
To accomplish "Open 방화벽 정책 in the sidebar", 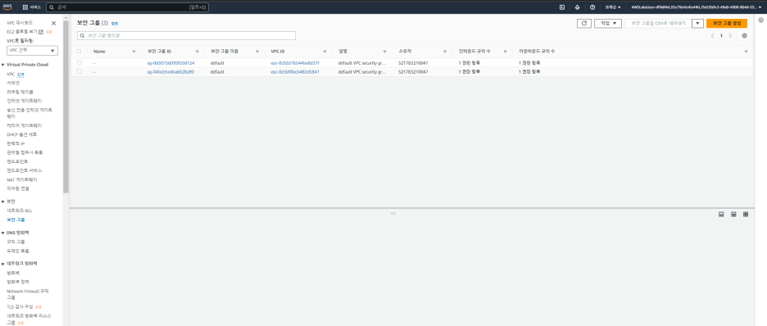I will click(18, 282).
